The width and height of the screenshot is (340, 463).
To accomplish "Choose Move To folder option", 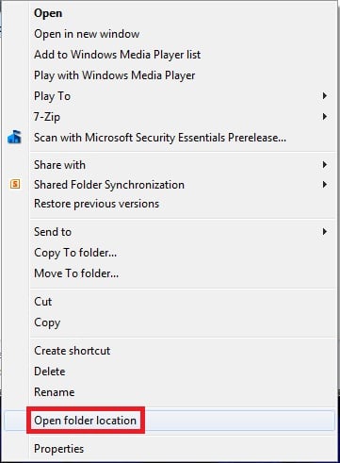I will [76, 273].
